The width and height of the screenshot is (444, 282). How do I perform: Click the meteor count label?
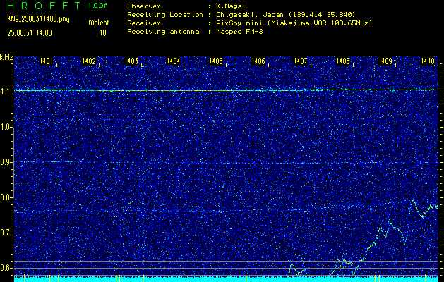point(99,23)
